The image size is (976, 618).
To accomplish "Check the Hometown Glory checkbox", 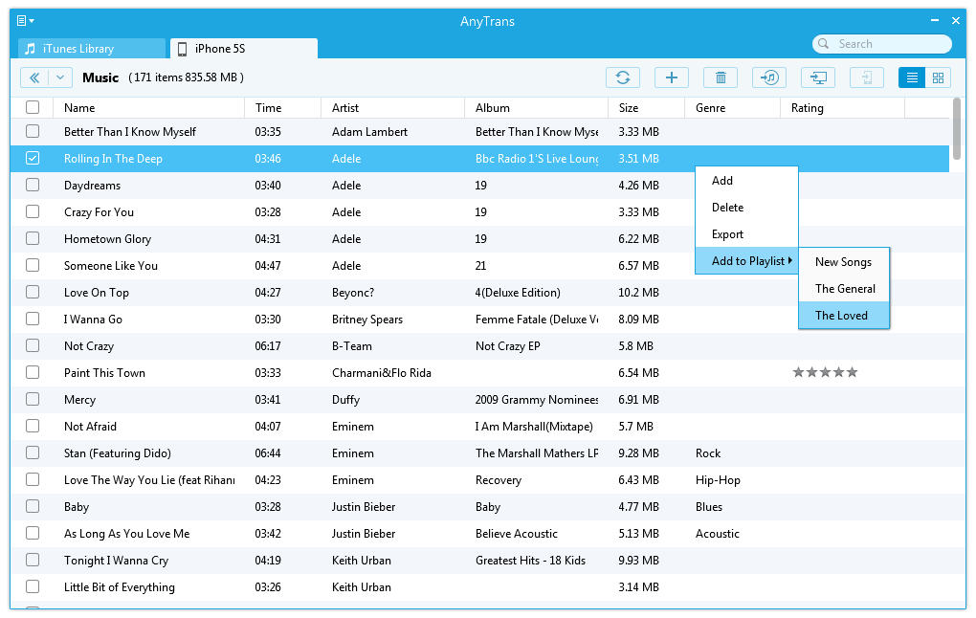I will click(33, 238).
